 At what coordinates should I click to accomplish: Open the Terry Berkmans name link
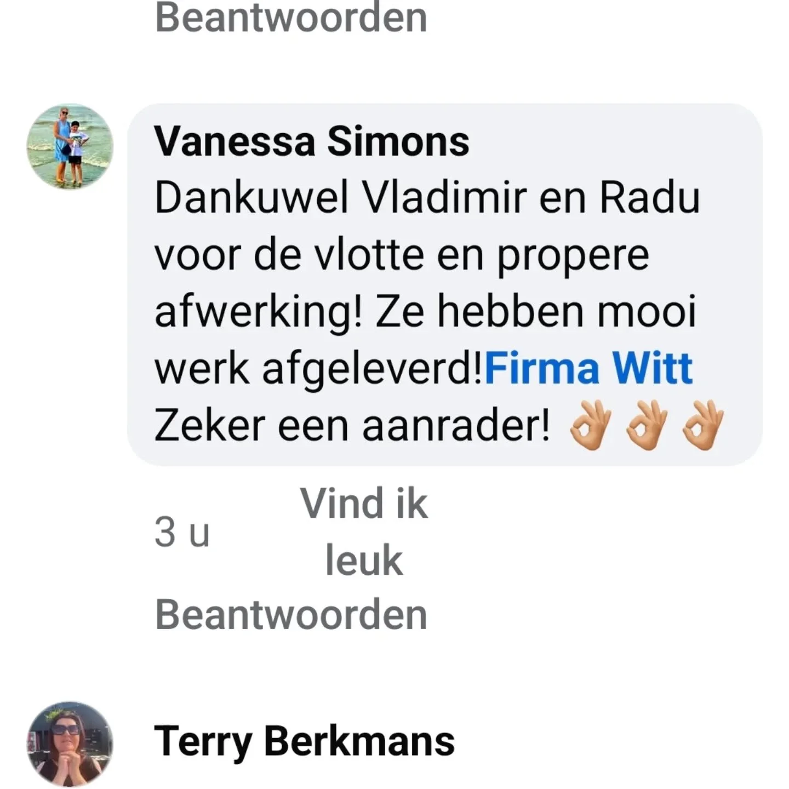pyautogui.click(x=305, y=741)
